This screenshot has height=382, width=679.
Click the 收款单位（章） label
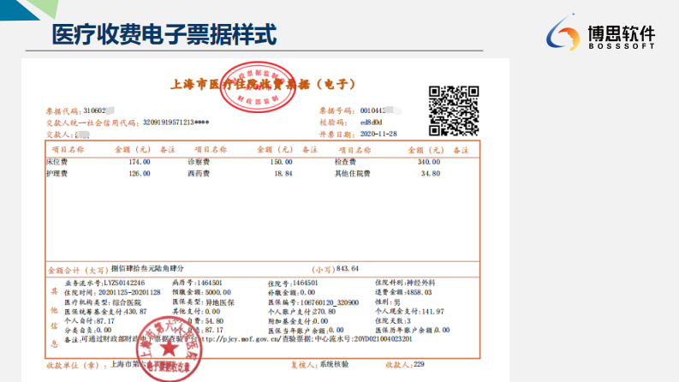pos(76,366)
